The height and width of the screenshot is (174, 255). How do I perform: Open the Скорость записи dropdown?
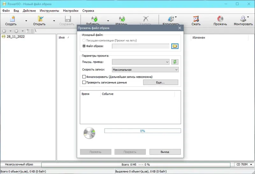[x=145, y=69]
